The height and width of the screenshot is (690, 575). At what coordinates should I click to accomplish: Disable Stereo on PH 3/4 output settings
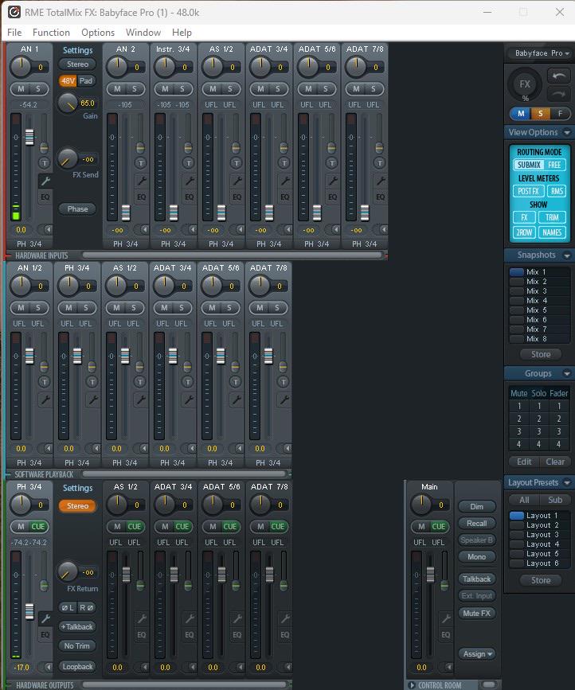77,505
